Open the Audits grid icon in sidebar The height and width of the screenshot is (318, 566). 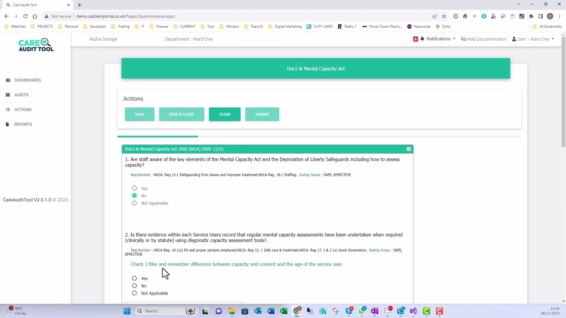(x=8, y=95)
